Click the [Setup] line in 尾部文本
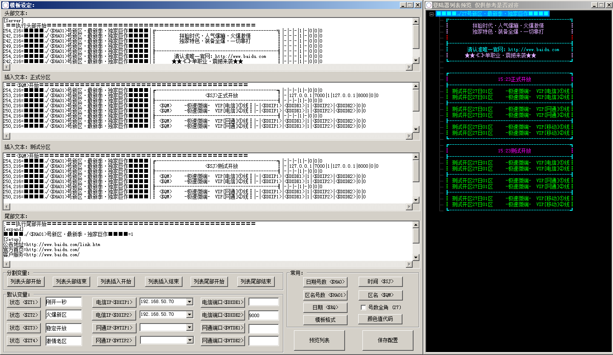This screenshot has height=355, width=613. coord(12,239)
